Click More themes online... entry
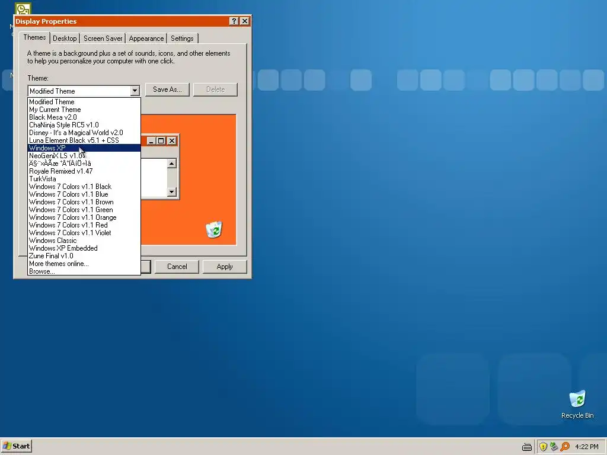 84,264
